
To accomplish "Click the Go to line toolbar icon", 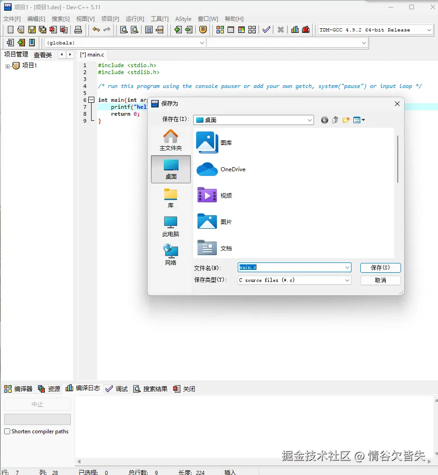I will point(160,30).
